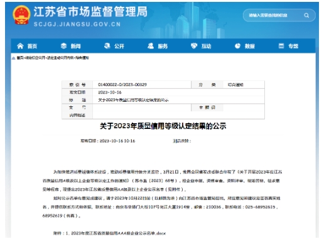324x239 pixels.
Task: Click the 公开 navigation icon
Action: (107, 46)
